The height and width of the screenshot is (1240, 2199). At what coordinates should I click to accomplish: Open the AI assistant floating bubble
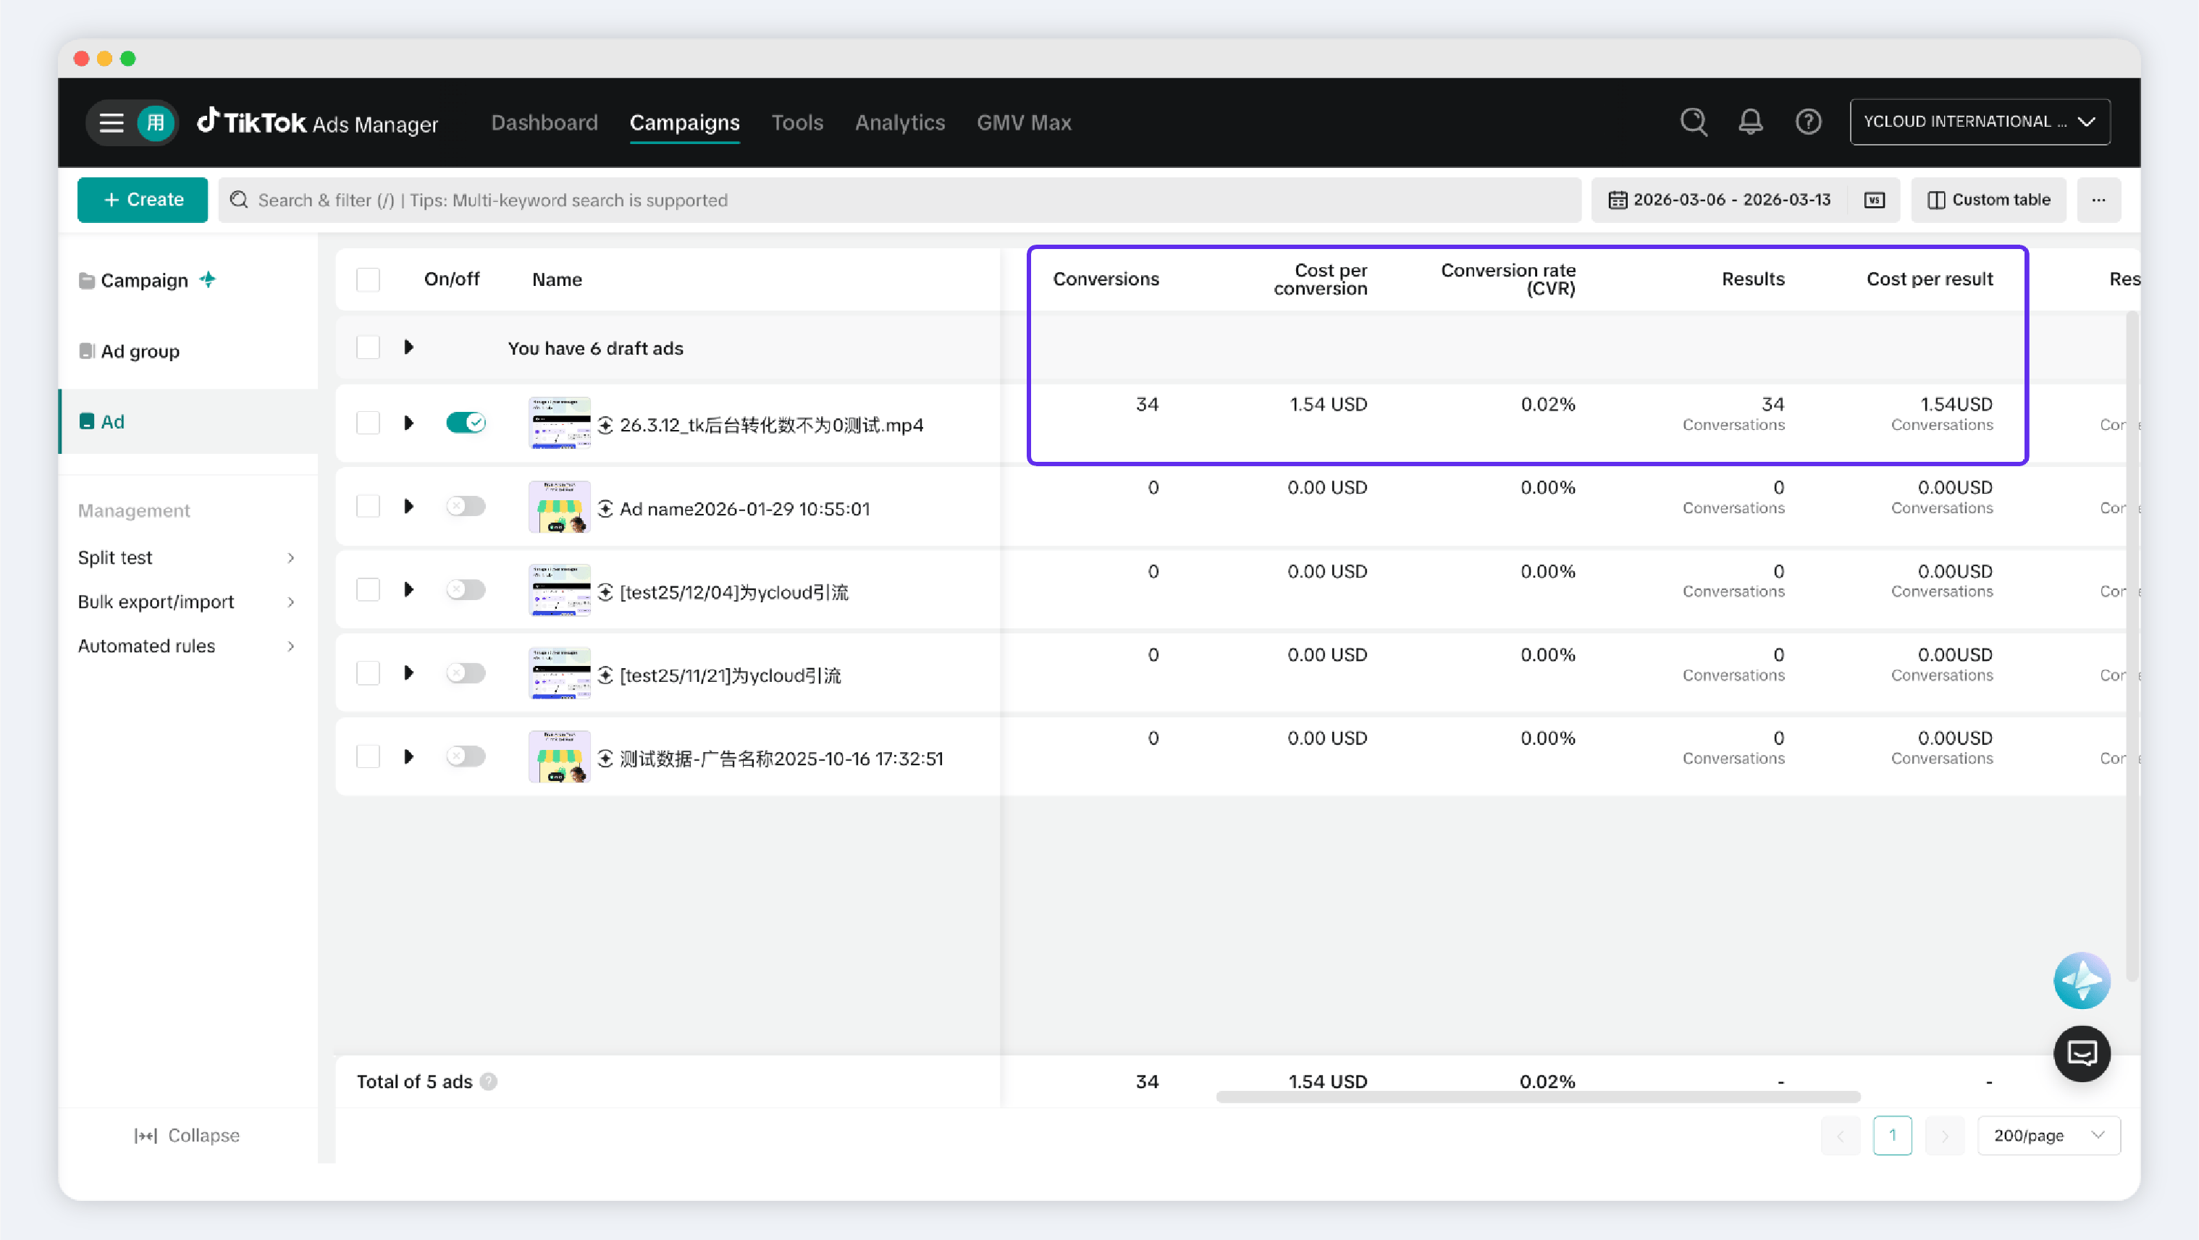(x=2081, y=981)
